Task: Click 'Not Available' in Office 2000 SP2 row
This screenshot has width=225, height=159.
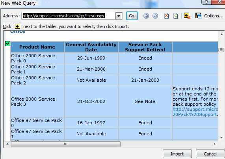Action: point(91,80)
